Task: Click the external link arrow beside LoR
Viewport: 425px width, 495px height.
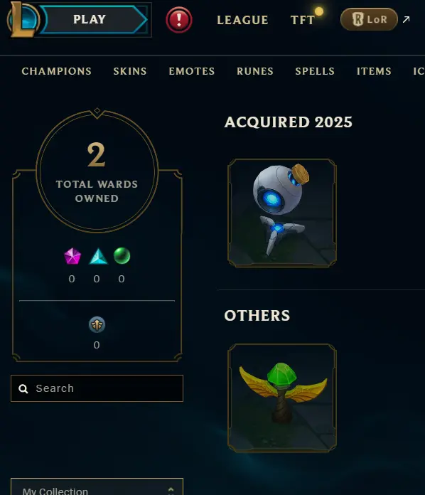Action: click(x=406, y=19)
